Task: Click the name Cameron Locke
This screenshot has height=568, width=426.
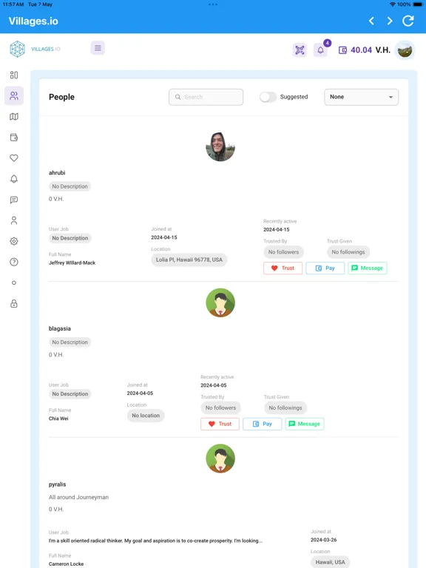Action: (x=66, y=564)
